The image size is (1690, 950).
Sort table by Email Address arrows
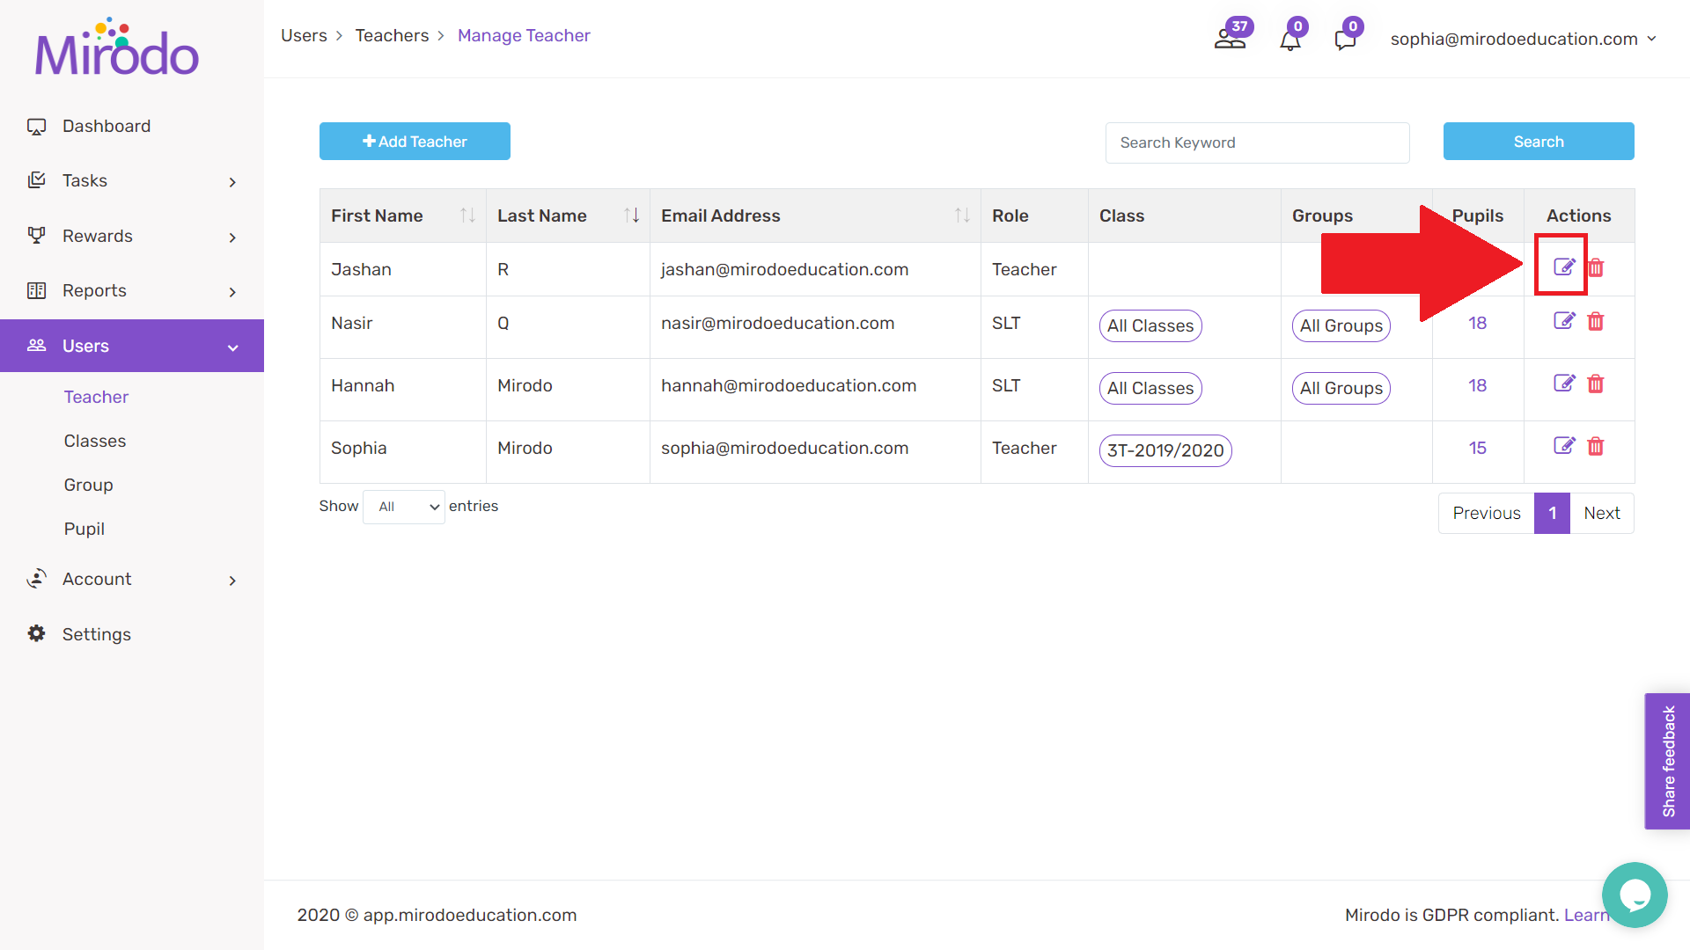[962, 216]
